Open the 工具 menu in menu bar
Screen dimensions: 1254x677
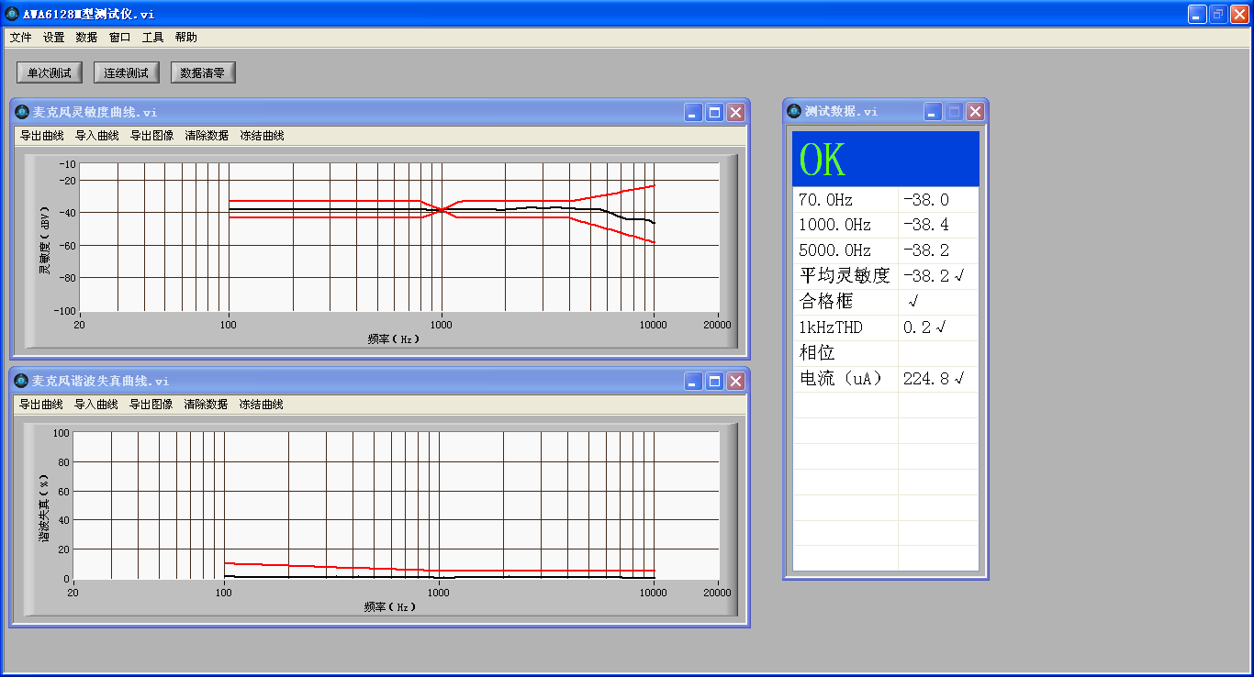[152, 38]
